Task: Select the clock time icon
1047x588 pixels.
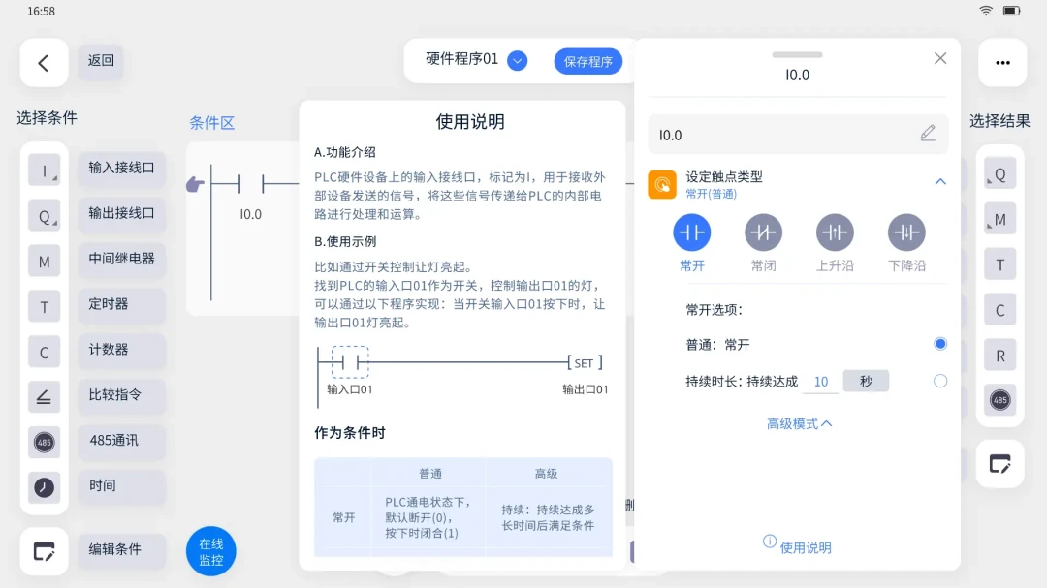Action: (x=44, y=488)
